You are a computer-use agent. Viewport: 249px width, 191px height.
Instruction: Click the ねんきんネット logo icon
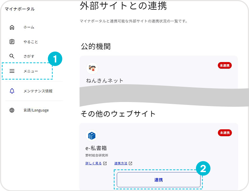(92, 68)
